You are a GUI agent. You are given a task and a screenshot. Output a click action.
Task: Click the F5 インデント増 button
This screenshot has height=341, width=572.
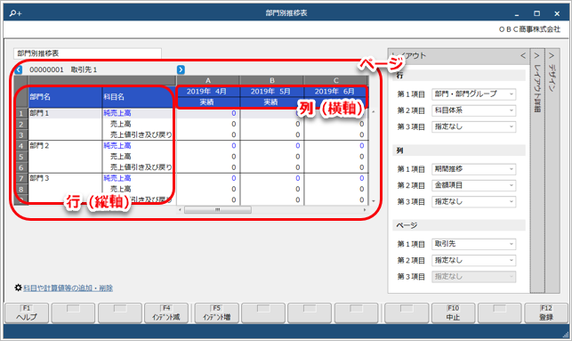pyautogui.click(x=217, y=313)
